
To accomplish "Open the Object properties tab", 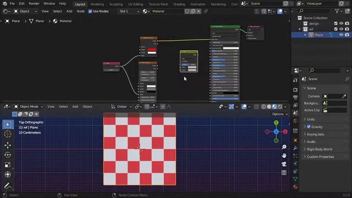I will (x=295, y=140).
